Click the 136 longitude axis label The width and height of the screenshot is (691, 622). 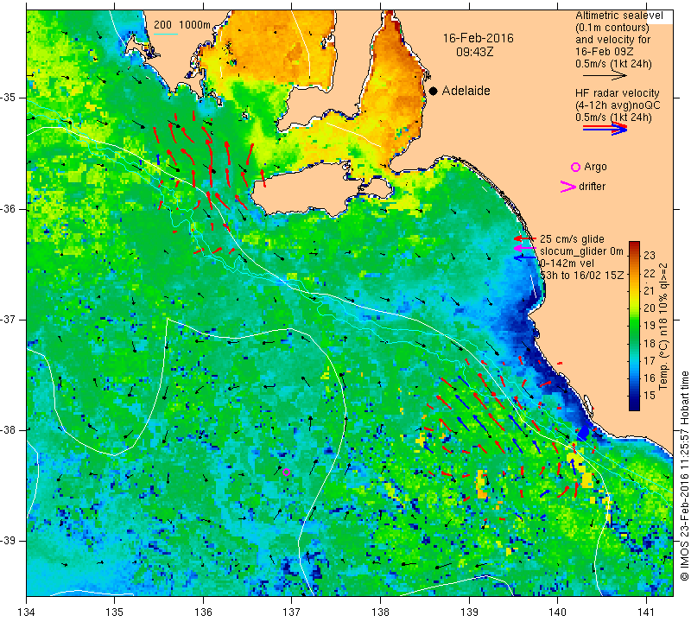click(x=204, y=612)
